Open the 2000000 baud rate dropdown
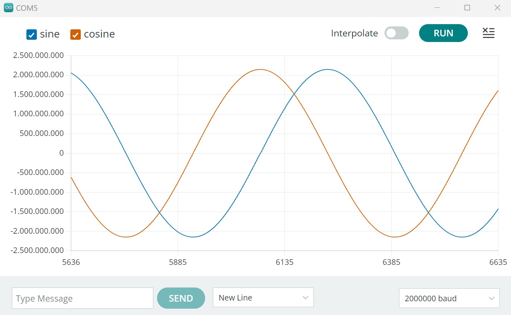The height and width of the screenshot is (315, 511). pos(449,298)
